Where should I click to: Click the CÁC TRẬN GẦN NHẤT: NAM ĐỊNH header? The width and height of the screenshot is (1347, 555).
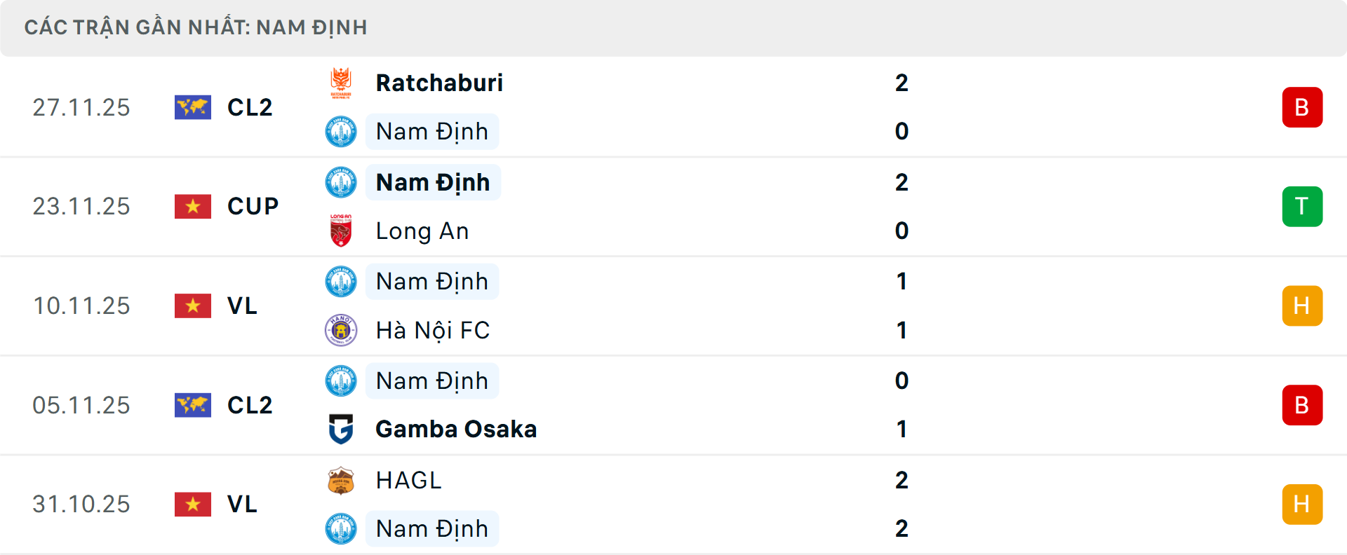196,27
